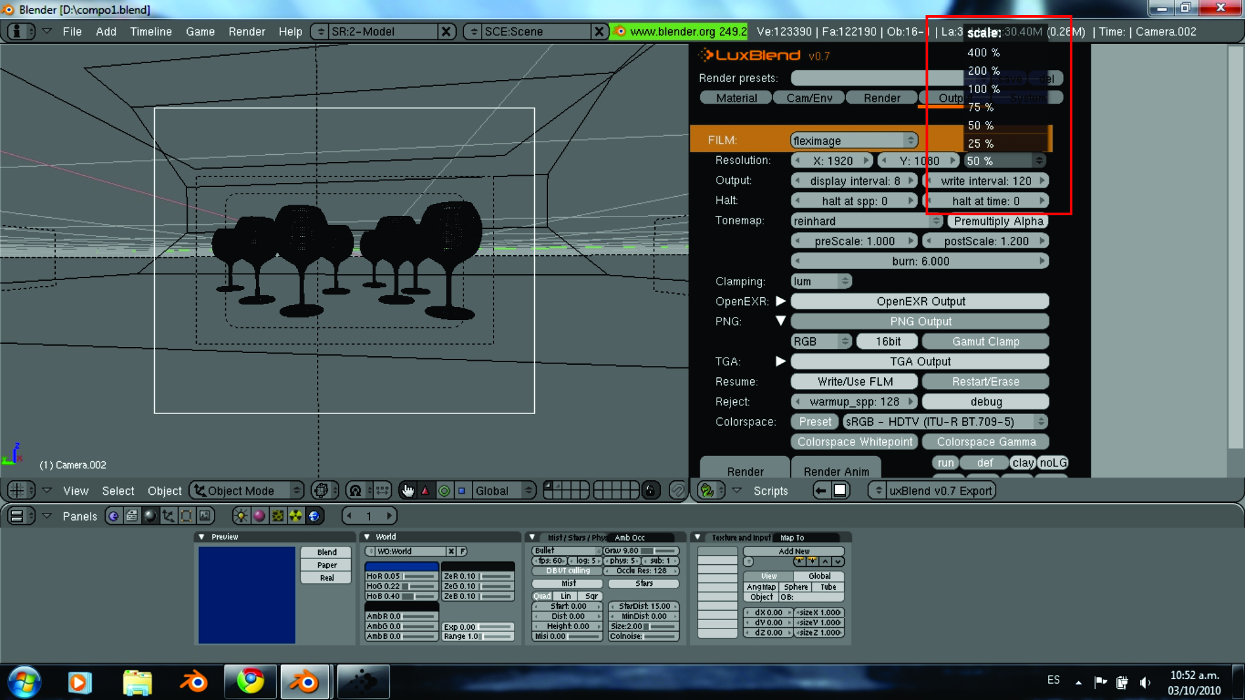Switch to the Logic context panel icon
The width and height of the screenshot is (1245, 700).
114,516
